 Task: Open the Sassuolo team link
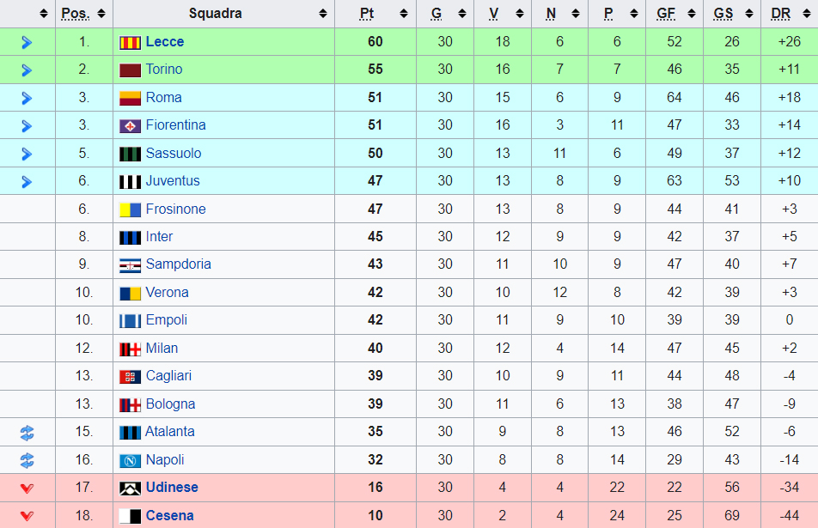[174, 153]
